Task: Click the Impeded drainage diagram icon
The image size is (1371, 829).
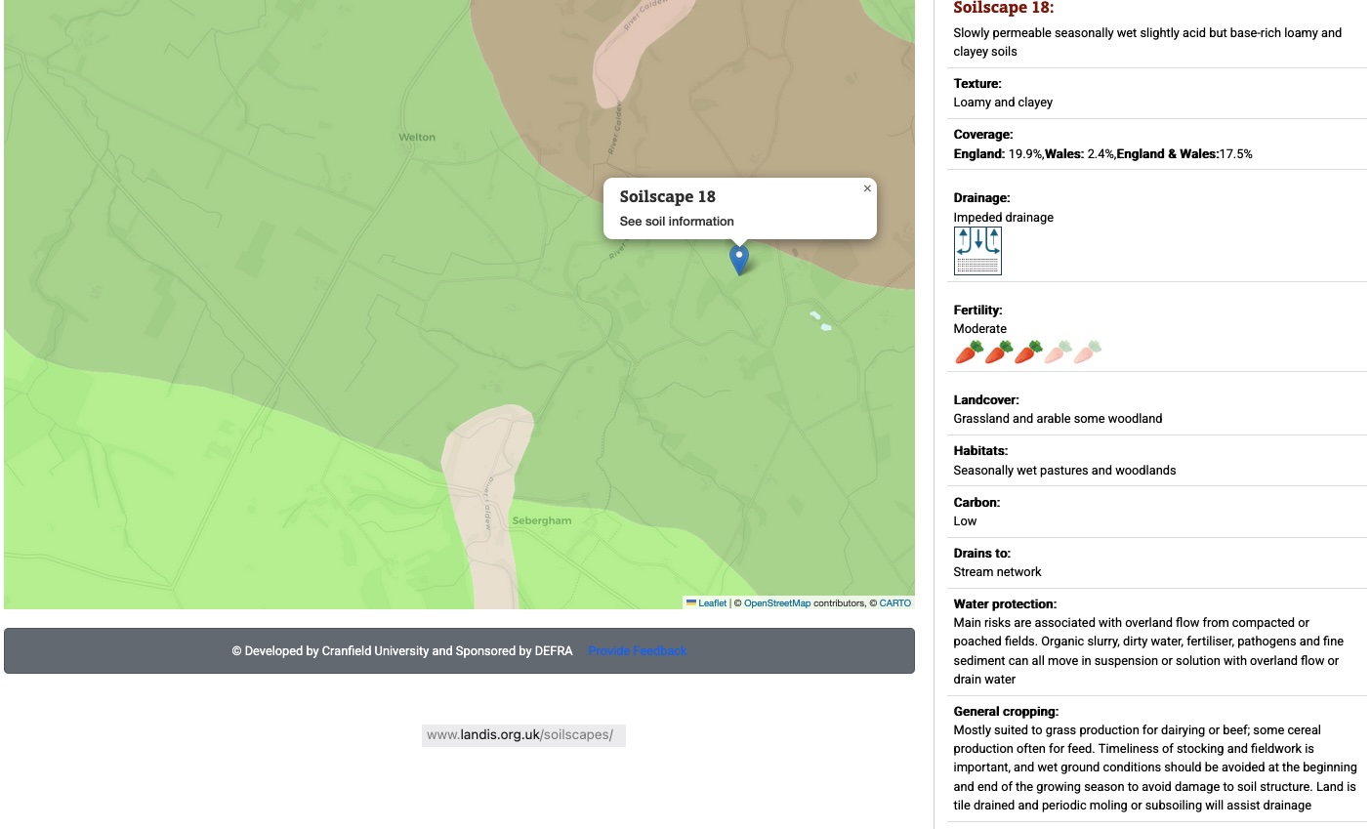Action: [977, 251]
